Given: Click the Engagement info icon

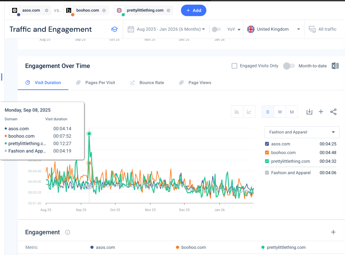Looking at the screenshot, I should click(67, 232).
